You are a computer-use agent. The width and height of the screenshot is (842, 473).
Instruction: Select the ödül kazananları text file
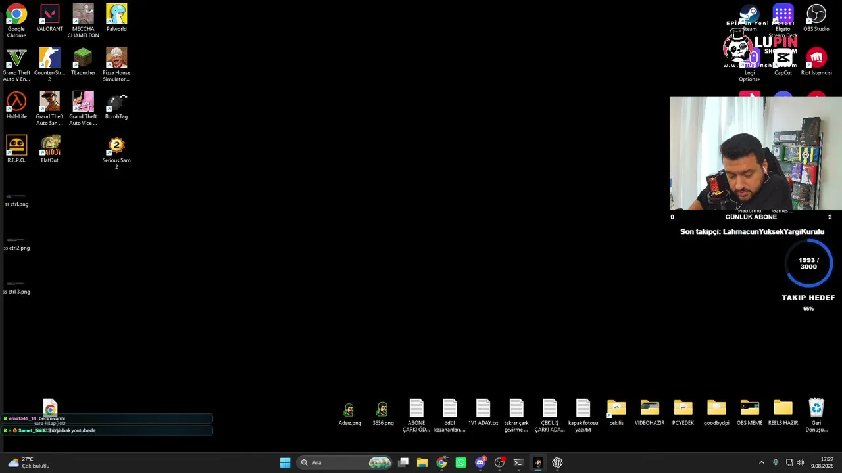[x=450, y=416]
